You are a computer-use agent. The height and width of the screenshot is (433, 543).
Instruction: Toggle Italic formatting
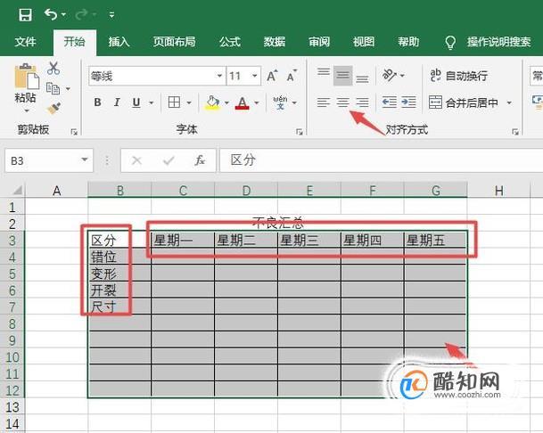[x=117, y=102]
